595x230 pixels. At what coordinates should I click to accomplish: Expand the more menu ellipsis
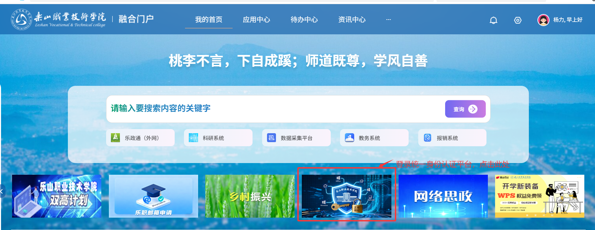[388, 20]
